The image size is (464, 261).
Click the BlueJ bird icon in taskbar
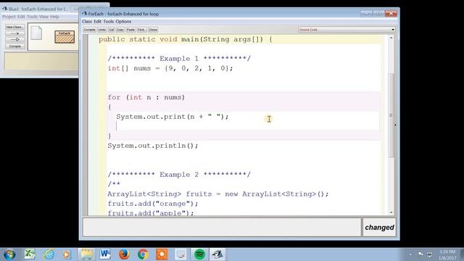pyautogui.click(x=217, y=254)
